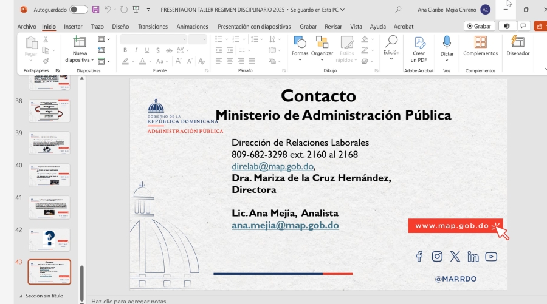Toggle the Autoguardado switch
The image size is (547, 304).
point(78,10)
